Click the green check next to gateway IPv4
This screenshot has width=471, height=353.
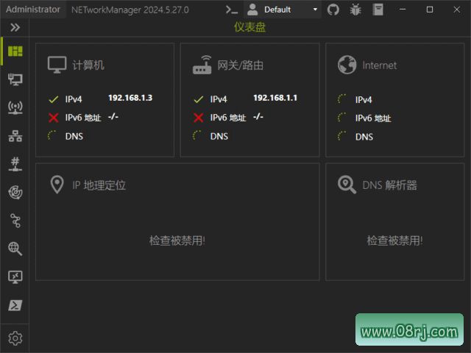click(x=198, y=99)
